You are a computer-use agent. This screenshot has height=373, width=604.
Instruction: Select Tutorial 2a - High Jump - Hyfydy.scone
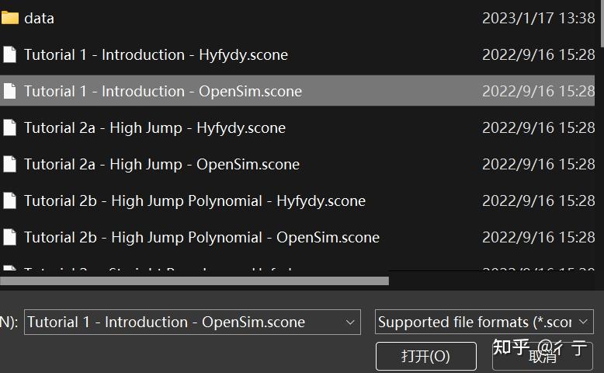154,127
